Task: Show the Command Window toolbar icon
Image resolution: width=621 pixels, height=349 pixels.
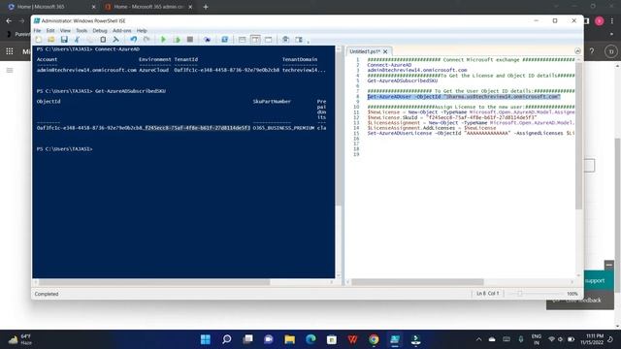Action: tap(285, 40)
